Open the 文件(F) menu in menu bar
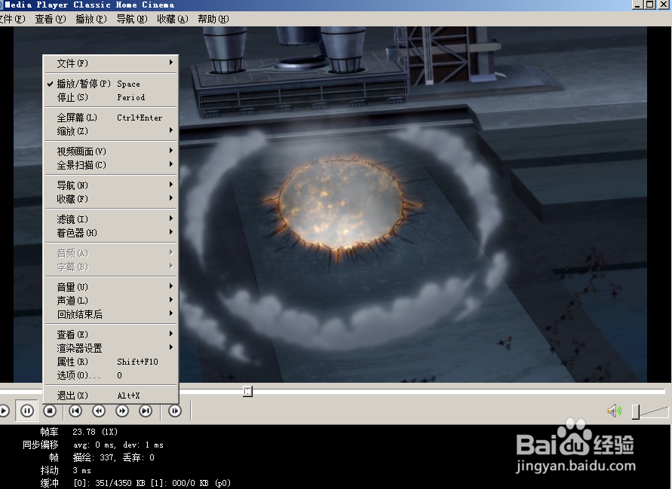 pos(12,19)
